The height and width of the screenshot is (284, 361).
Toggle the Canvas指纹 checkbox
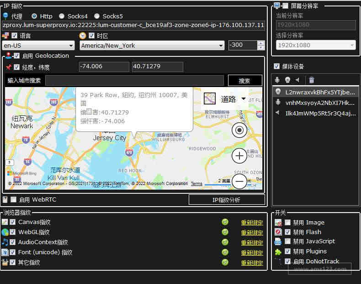point(13,222)
